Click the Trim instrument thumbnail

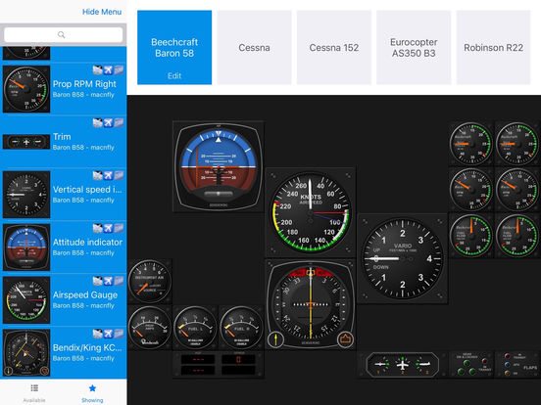point(26,142)
